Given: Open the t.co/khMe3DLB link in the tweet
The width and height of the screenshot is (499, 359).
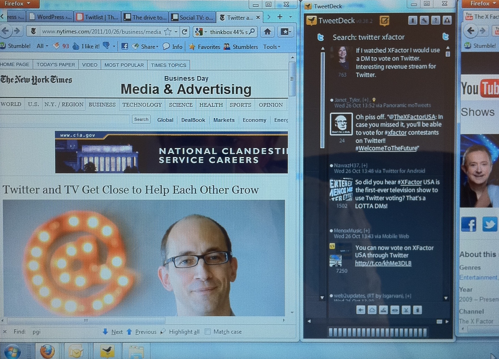Looking at the screenshot, I should (383, 263).
